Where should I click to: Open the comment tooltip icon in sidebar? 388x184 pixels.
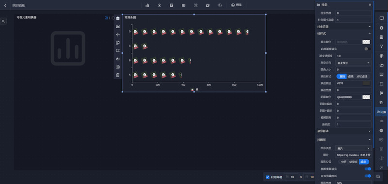point(381,140)
